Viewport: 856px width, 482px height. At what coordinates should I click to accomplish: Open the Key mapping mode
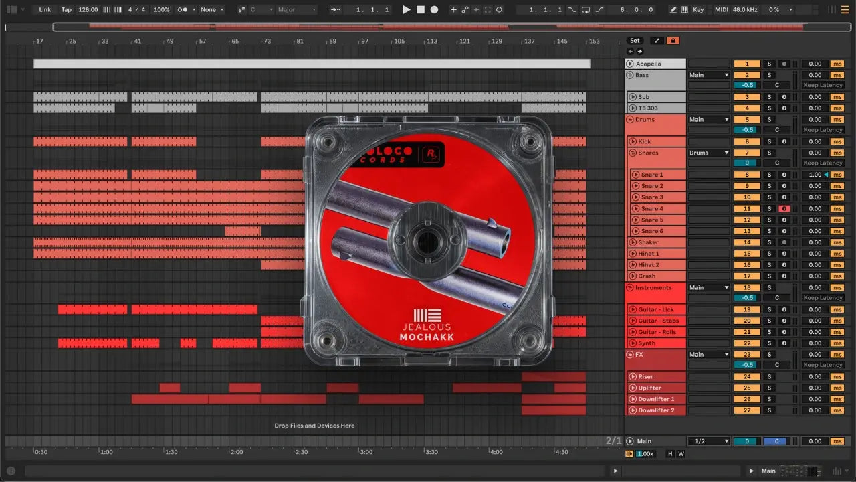pyautogui.click(x=698, y=10)
